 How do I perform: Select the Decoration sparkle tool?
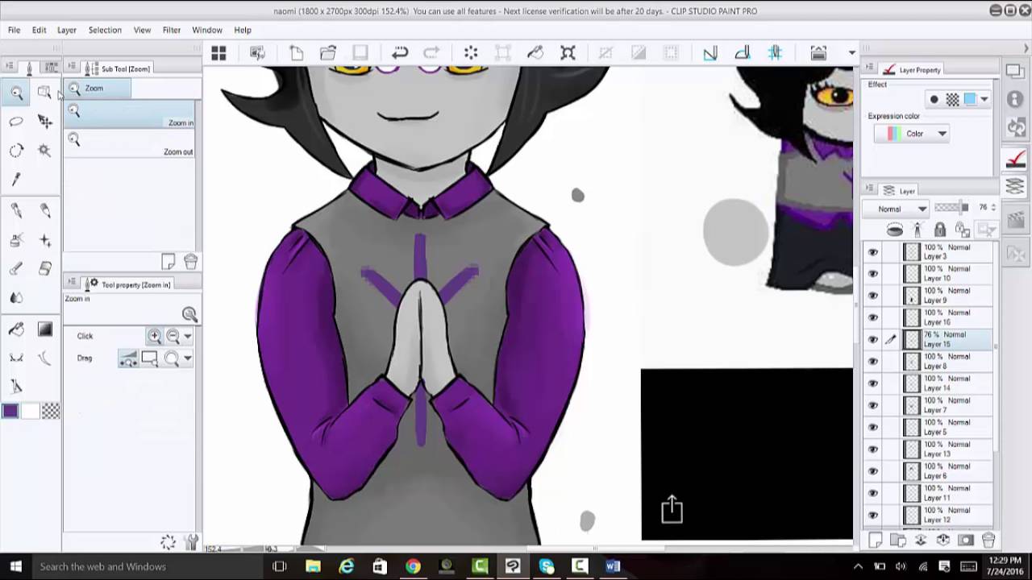point(45,240)
